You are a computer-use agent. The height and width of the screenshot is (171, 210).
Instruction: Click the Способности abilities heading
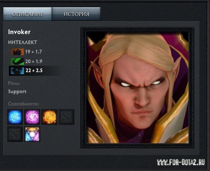coord(24,104)
